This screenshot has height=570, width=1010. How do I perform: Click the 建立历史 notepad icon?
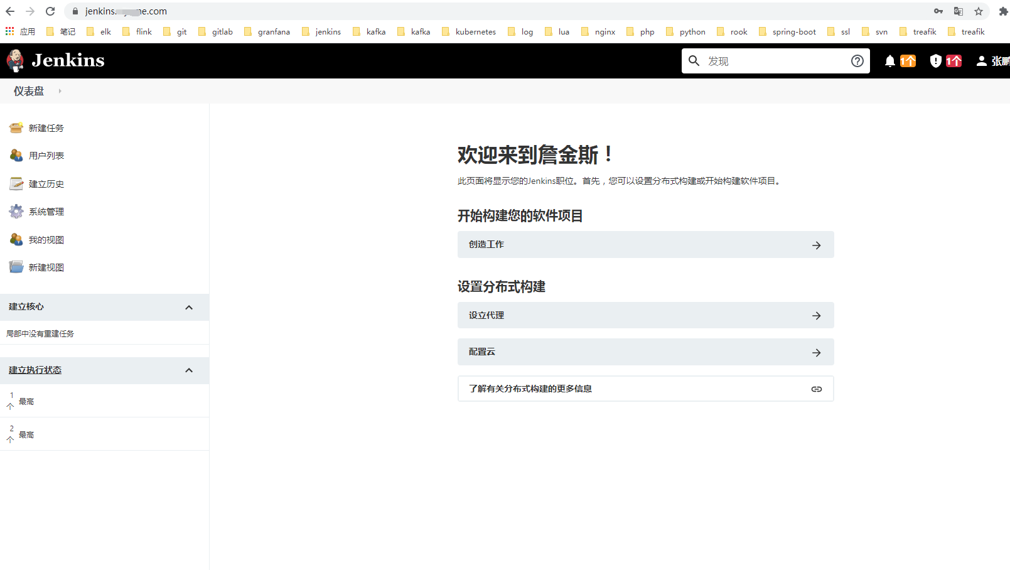16,184
